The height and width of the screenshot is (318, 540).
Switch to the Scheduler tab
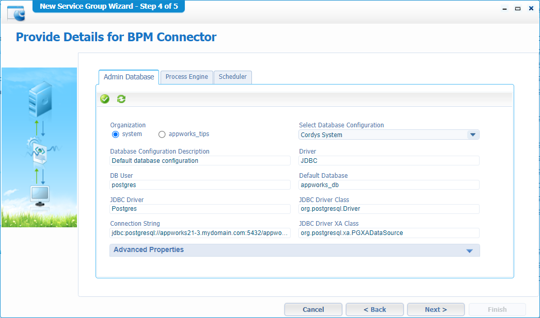[233, 77]
